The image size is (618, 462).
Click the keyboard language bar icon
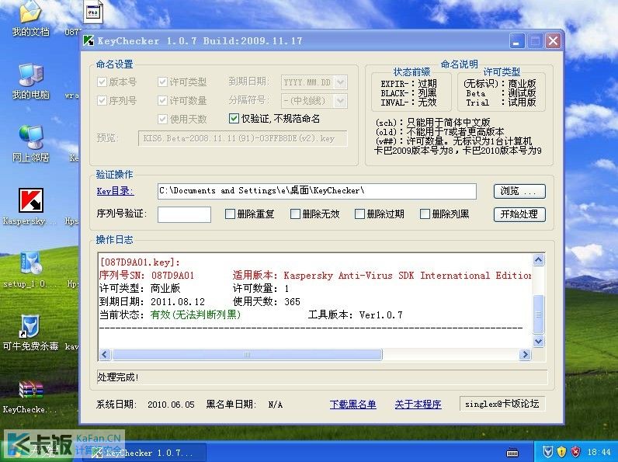tap(512, 452)
